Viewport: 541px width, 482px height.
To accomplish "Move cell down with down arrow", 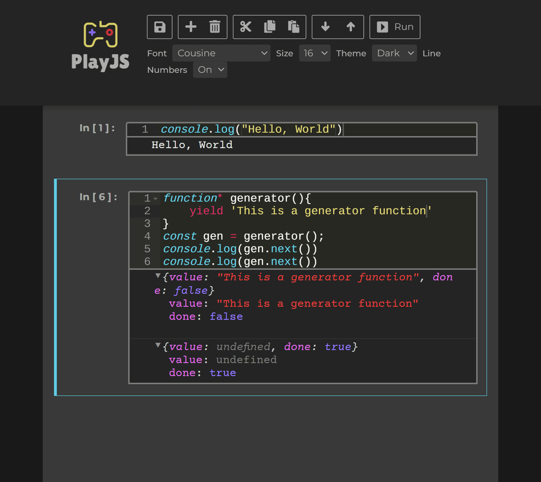I will click(325, 27).
